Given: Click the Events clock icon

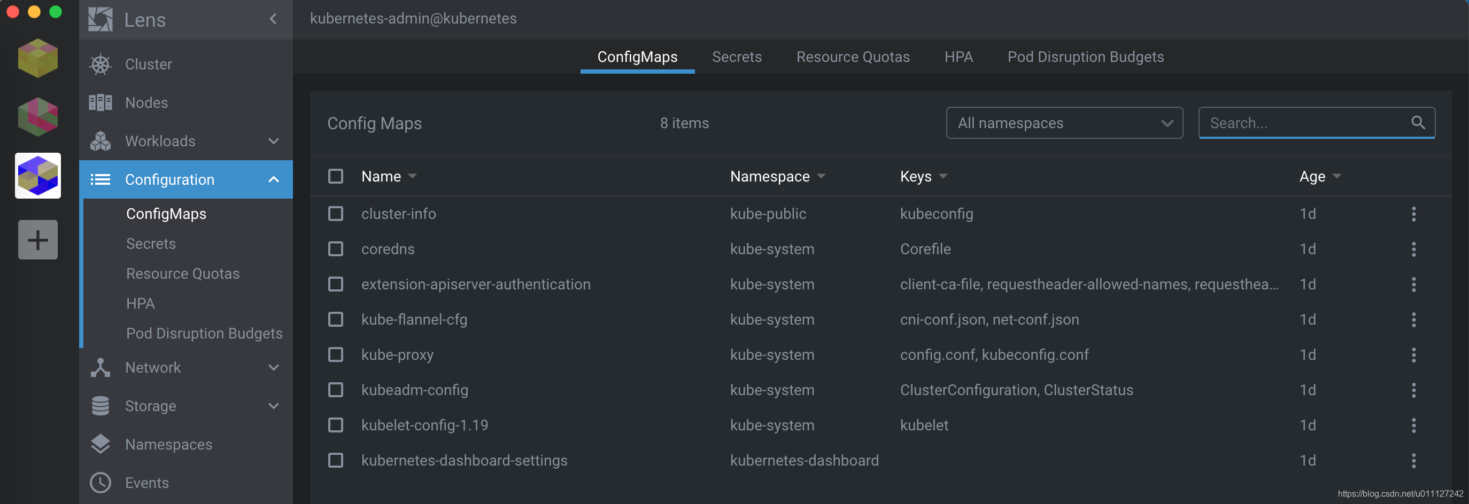Looking at the screenshot, I should pos(100,483).
